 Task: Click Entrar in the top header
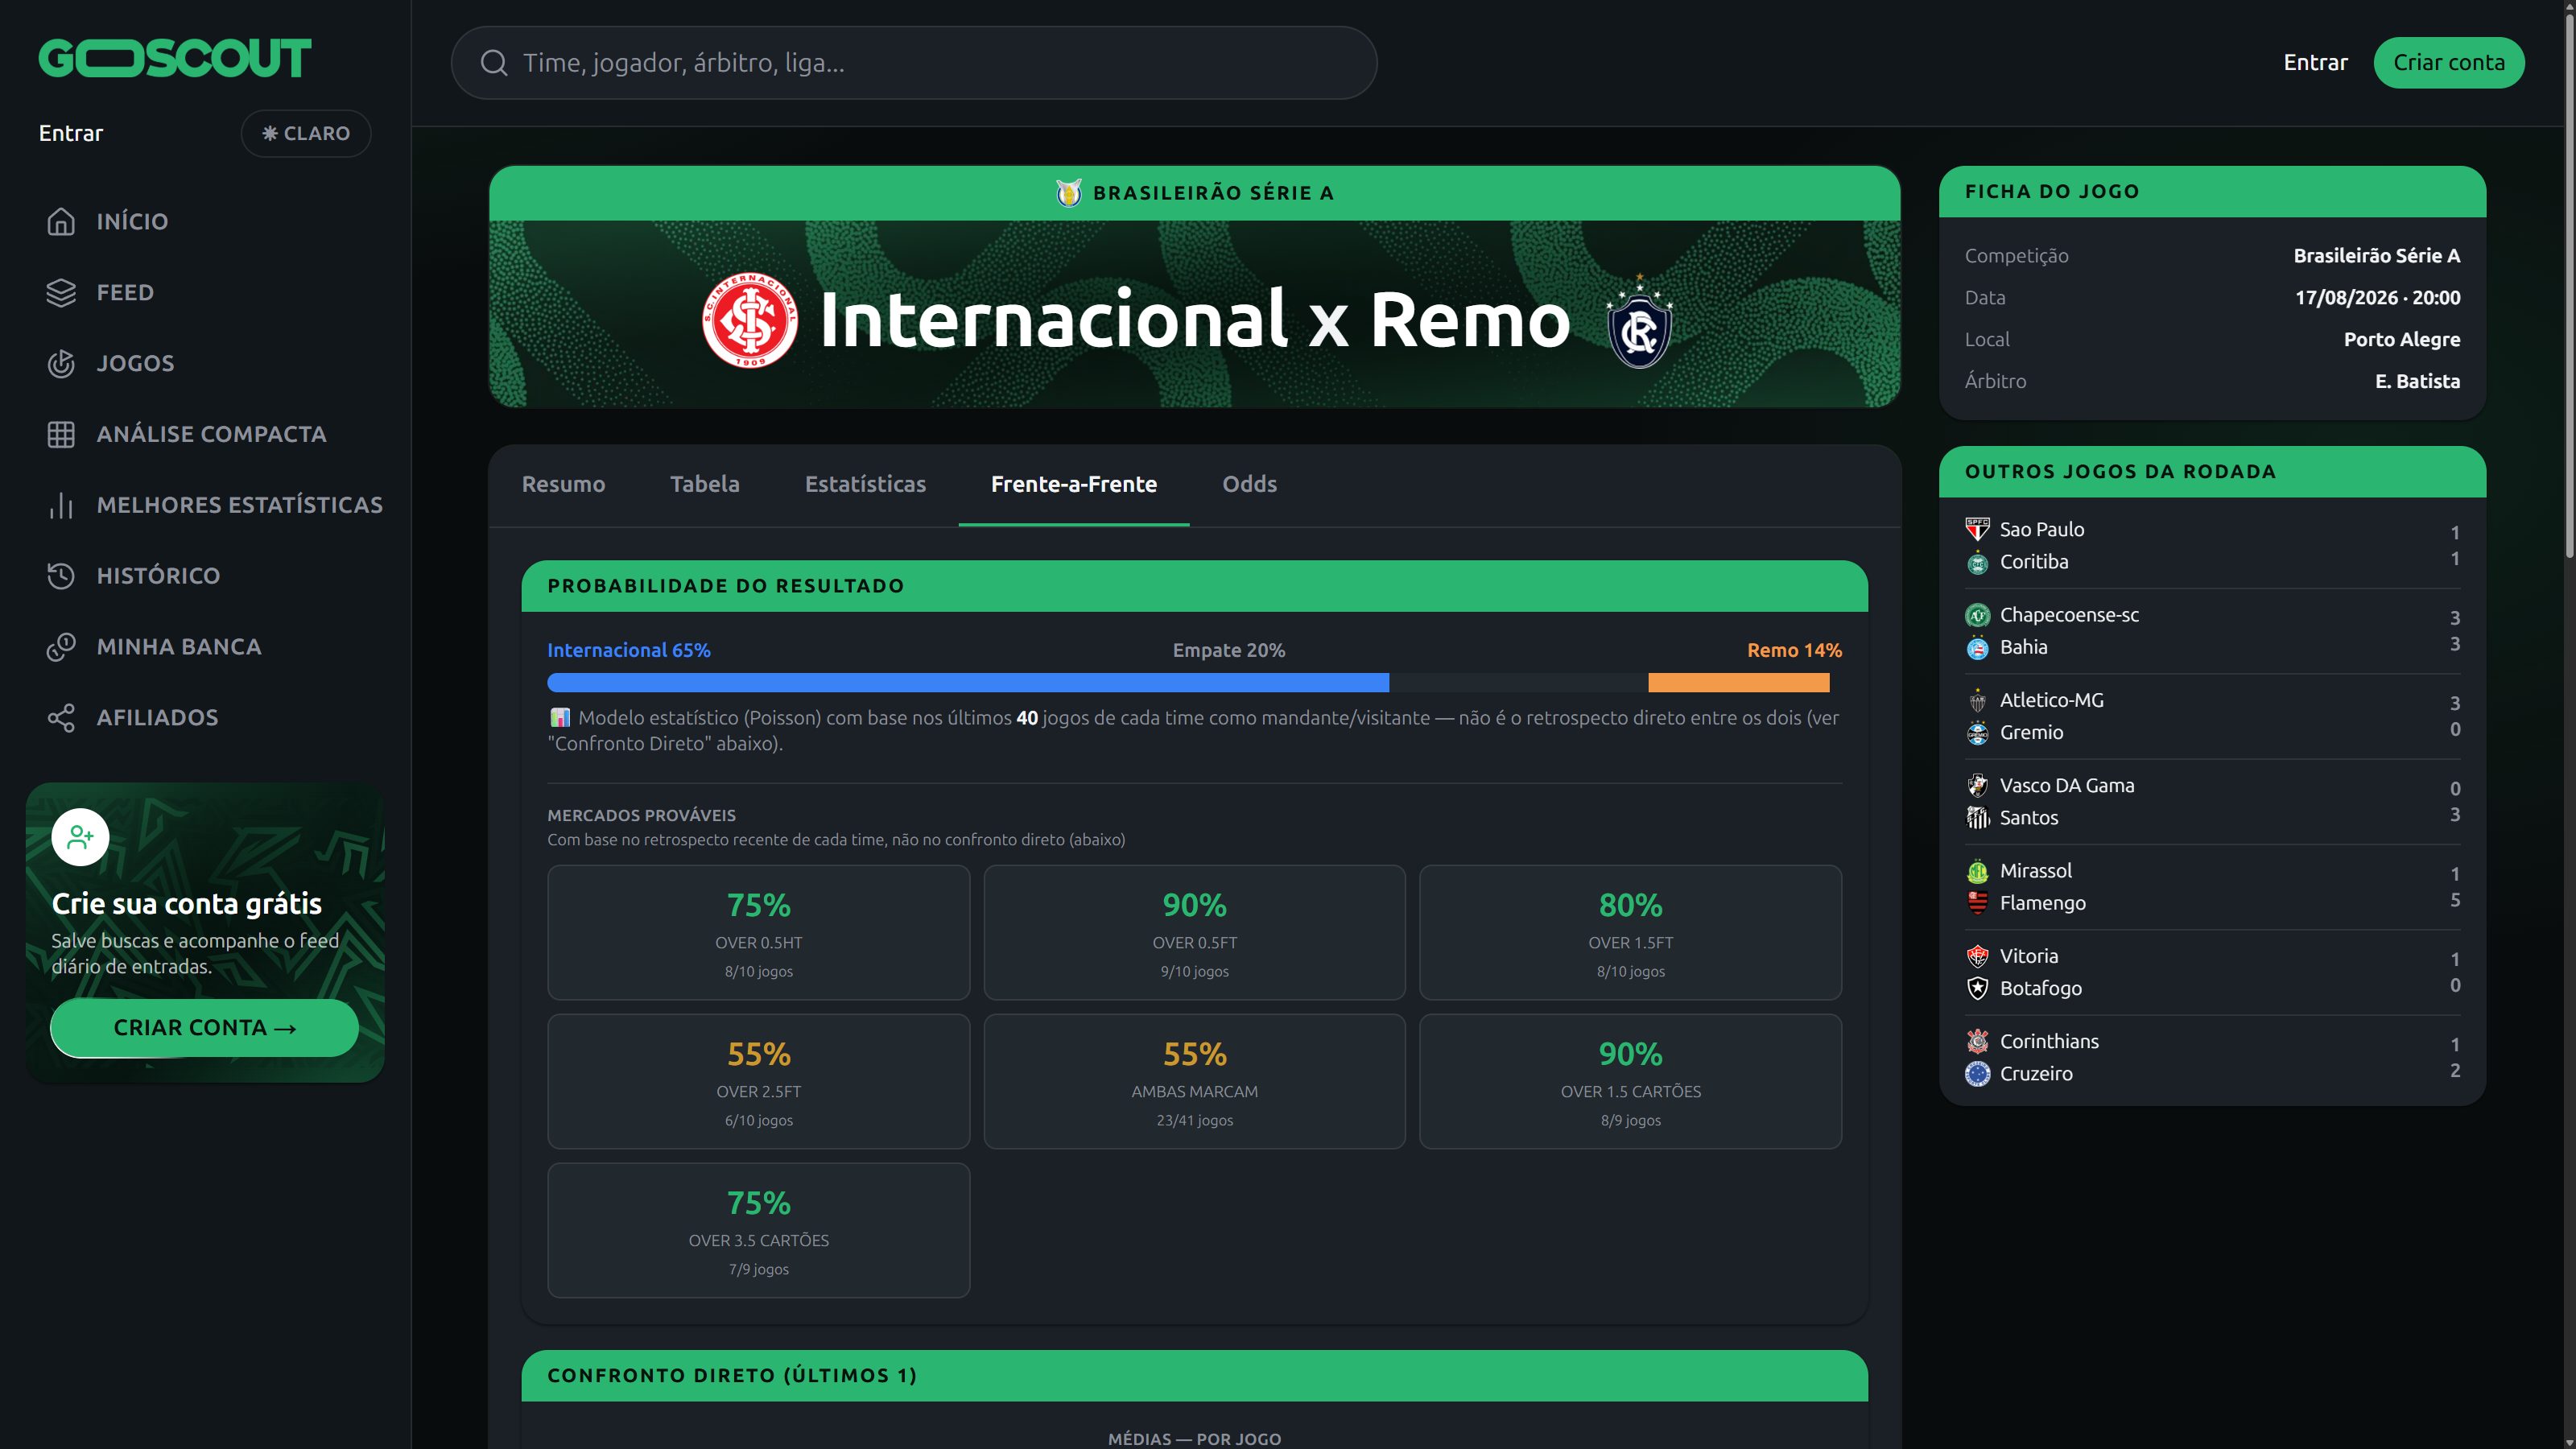(2315, 63)
